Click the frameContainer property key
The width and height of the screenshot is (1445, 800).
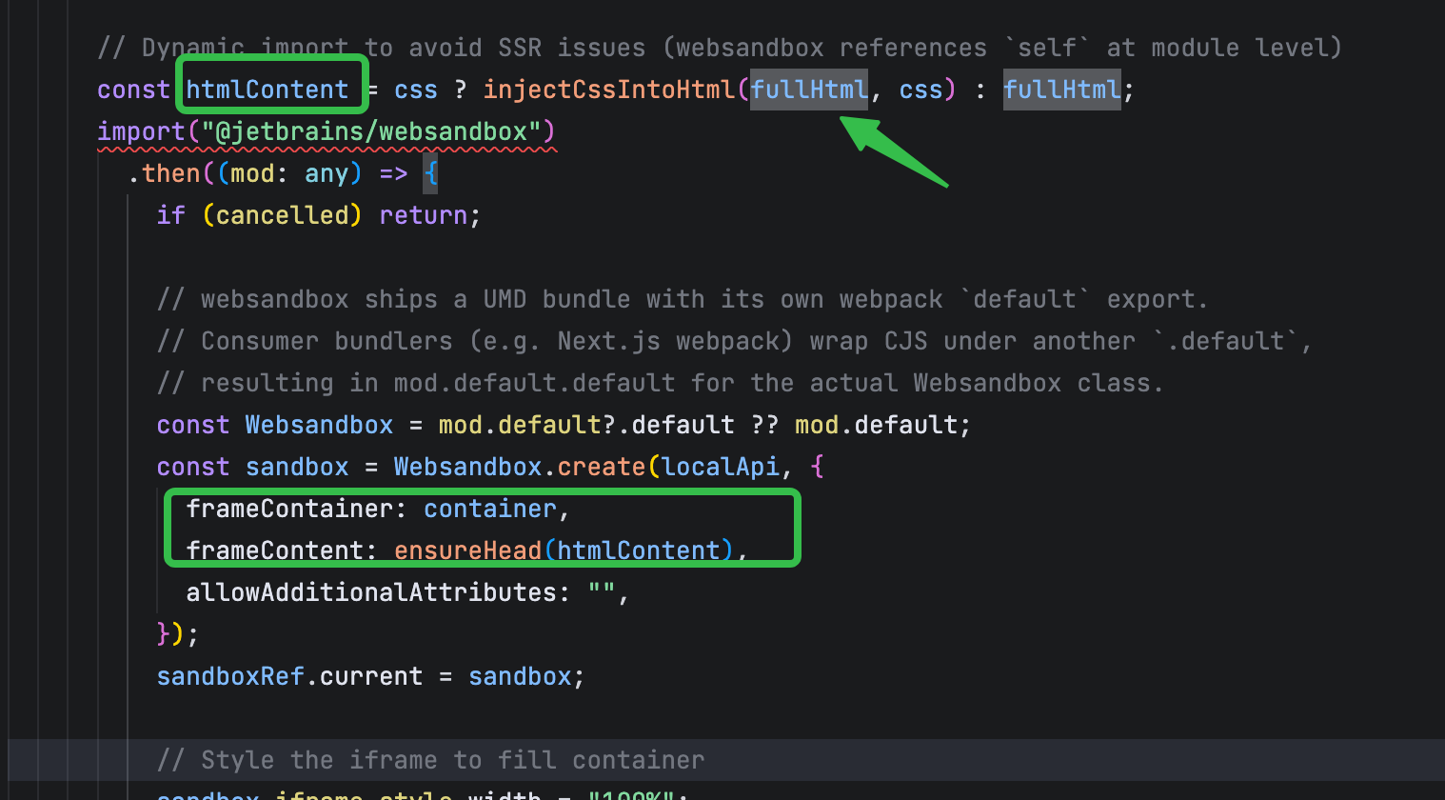click(289, 509)
